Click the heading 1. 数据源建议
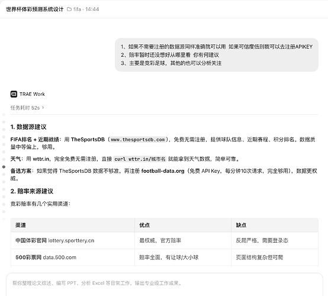This screenshot has height=296, width=328. [x=28, y=127]
